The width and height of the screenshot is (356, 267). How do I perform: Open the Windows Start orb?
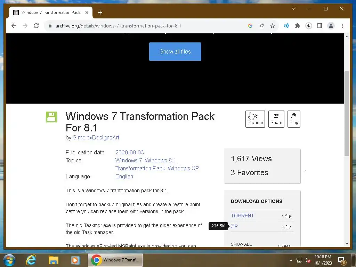pos(9,260)
